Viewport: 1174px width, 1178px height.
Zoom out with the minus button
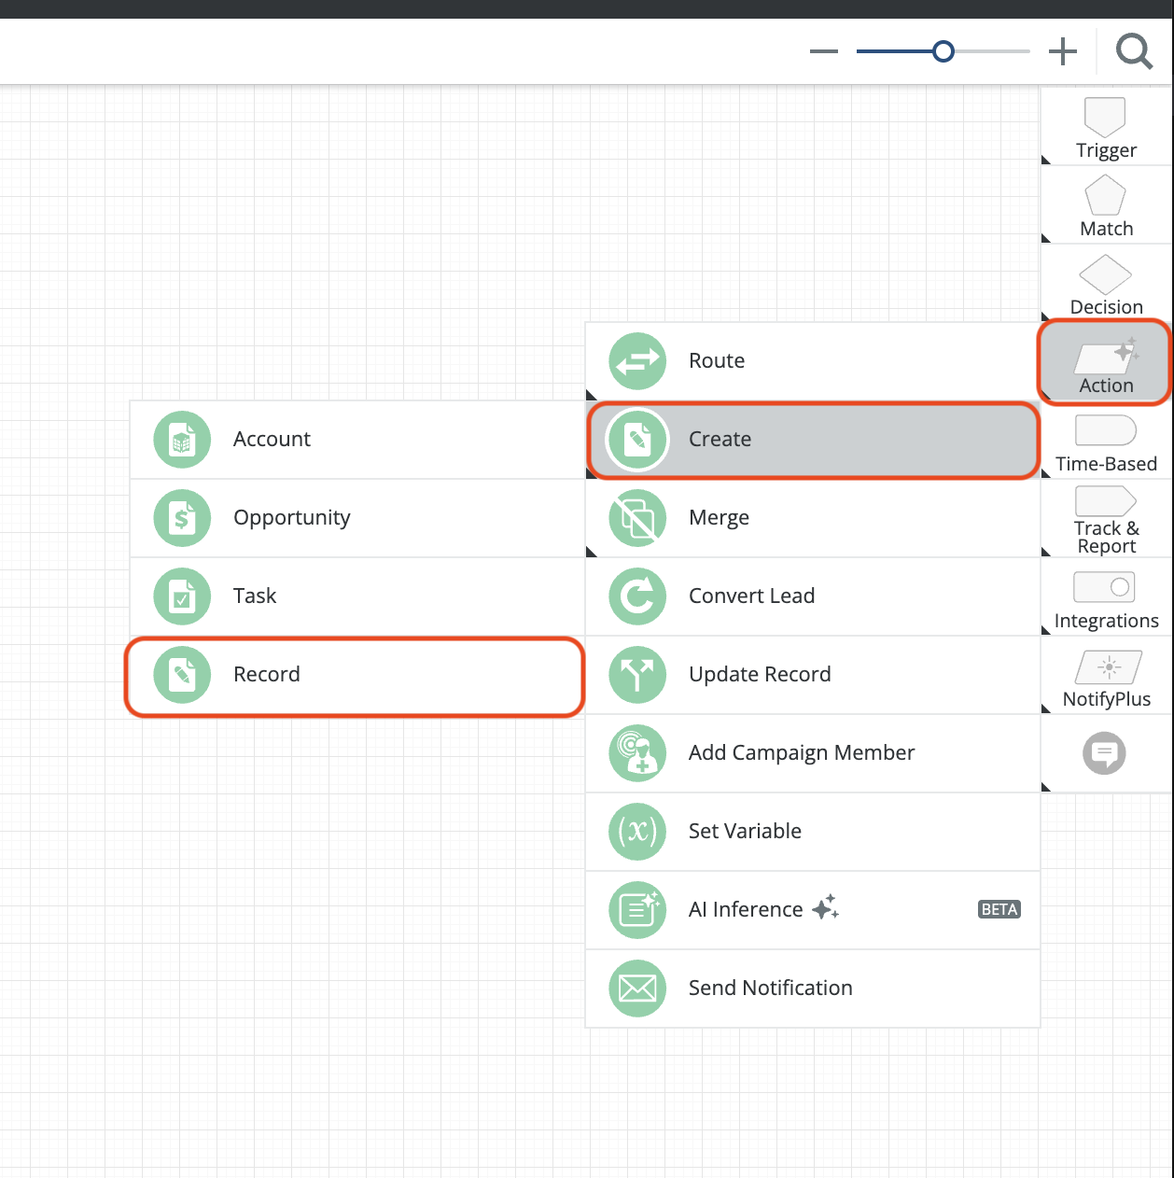pos(824,51)
